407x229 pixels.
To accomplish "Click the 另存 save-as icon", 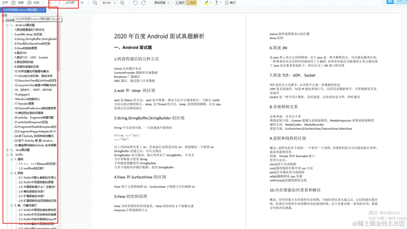I will [x=13, y=3].
